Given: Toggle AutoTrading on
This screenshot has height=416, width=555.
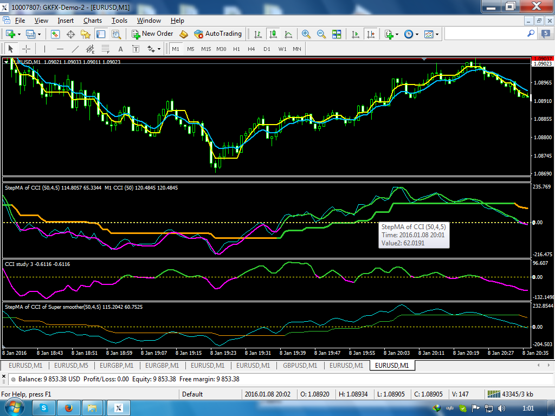Looking at the screenshot, I should click(x=218, y=34).
